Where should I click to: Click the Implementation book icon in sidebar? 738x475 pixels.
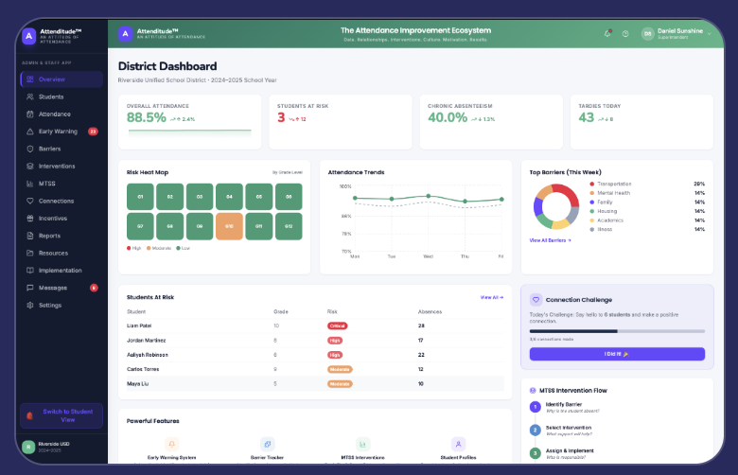[x=30, y=271]
